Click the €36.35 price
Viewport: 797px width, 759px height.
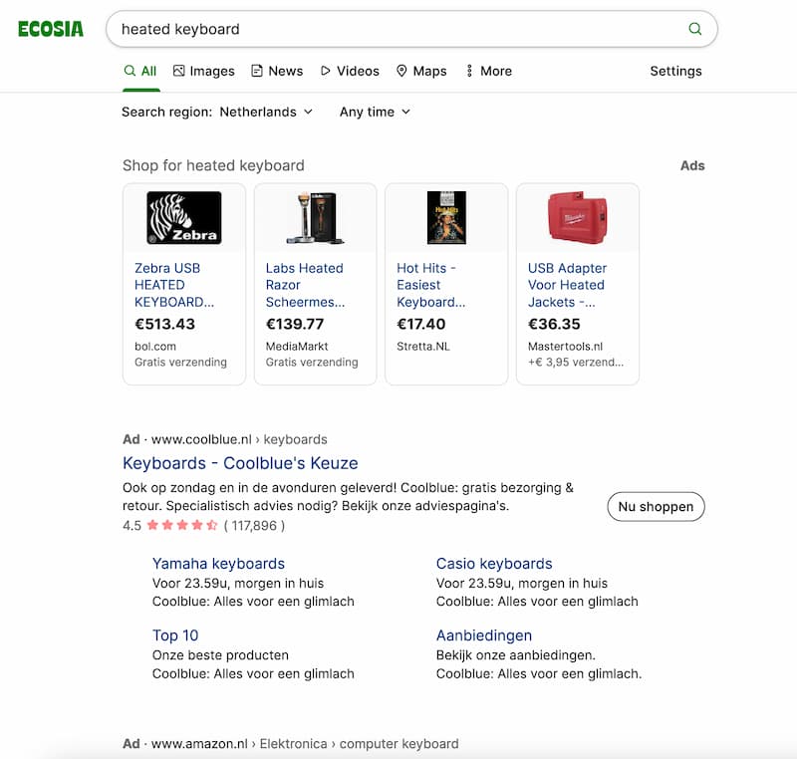point(554,324)
